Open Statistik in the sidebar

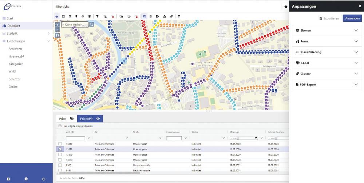pos(12,33)
